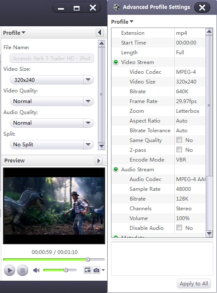This screenshot has width=217, height=293.
Task: Select the Length value Full
Action: click(180, 53)
